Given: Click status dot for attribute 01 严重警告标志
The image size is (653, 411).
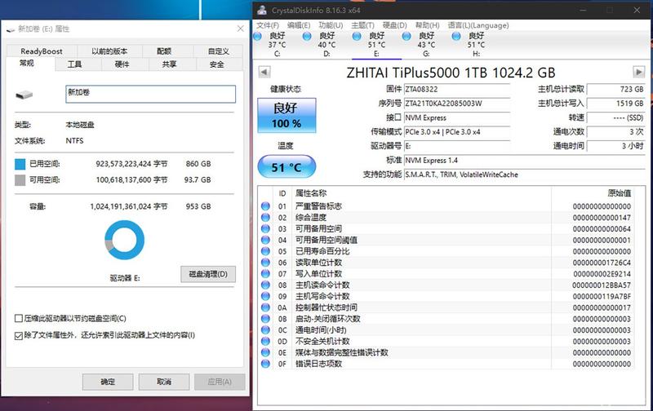Looking at the screenshot, I should tap(265, 206).
